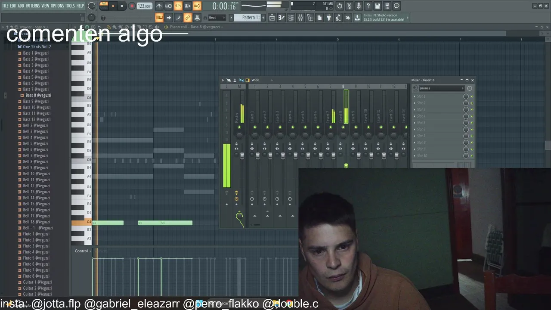Click the download content library icon
The width and height of the screenshot is (551, 310).
tap(357, 18)
